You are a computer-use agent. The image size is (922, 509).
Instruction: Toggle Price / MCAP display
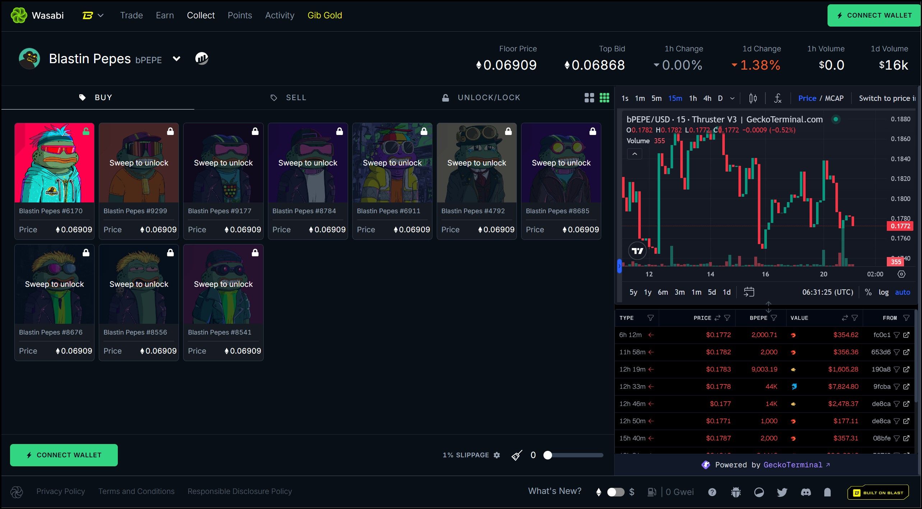(x=821, y=98)
